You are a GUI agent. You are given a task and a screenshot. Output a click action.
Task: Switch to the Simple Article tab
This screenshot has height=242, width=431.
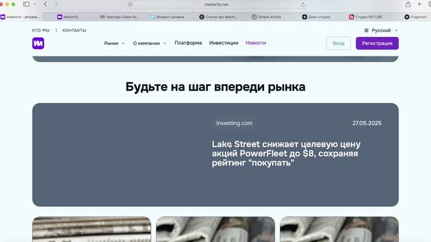point(266,17)
